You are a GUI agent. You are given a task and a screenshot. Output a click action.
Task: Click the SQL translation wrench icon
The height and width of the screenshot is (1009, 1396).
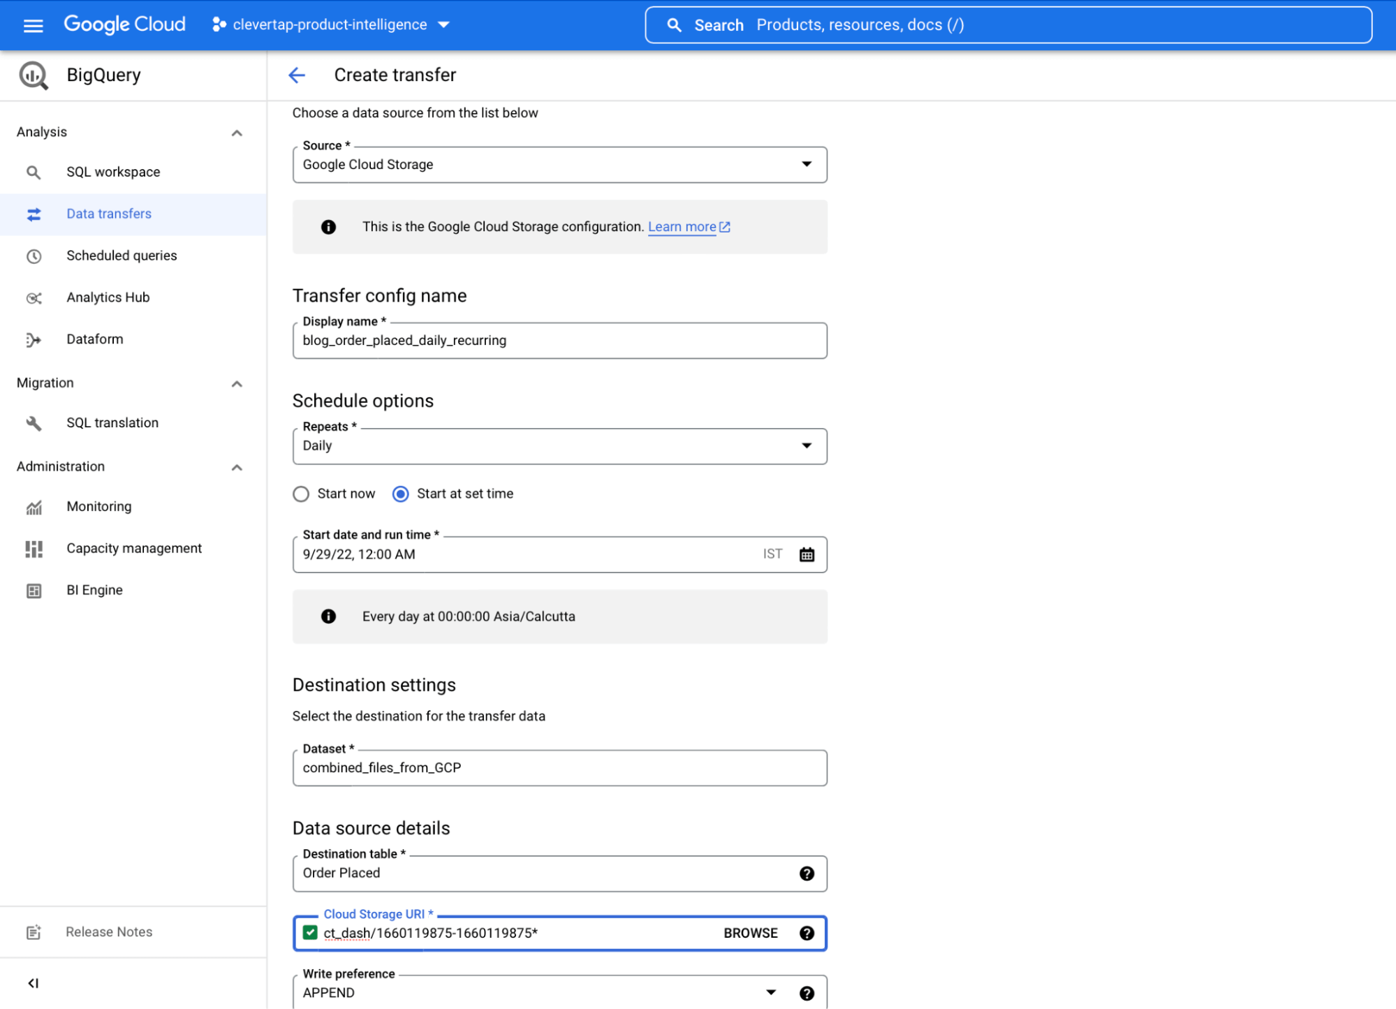point(34,423)
